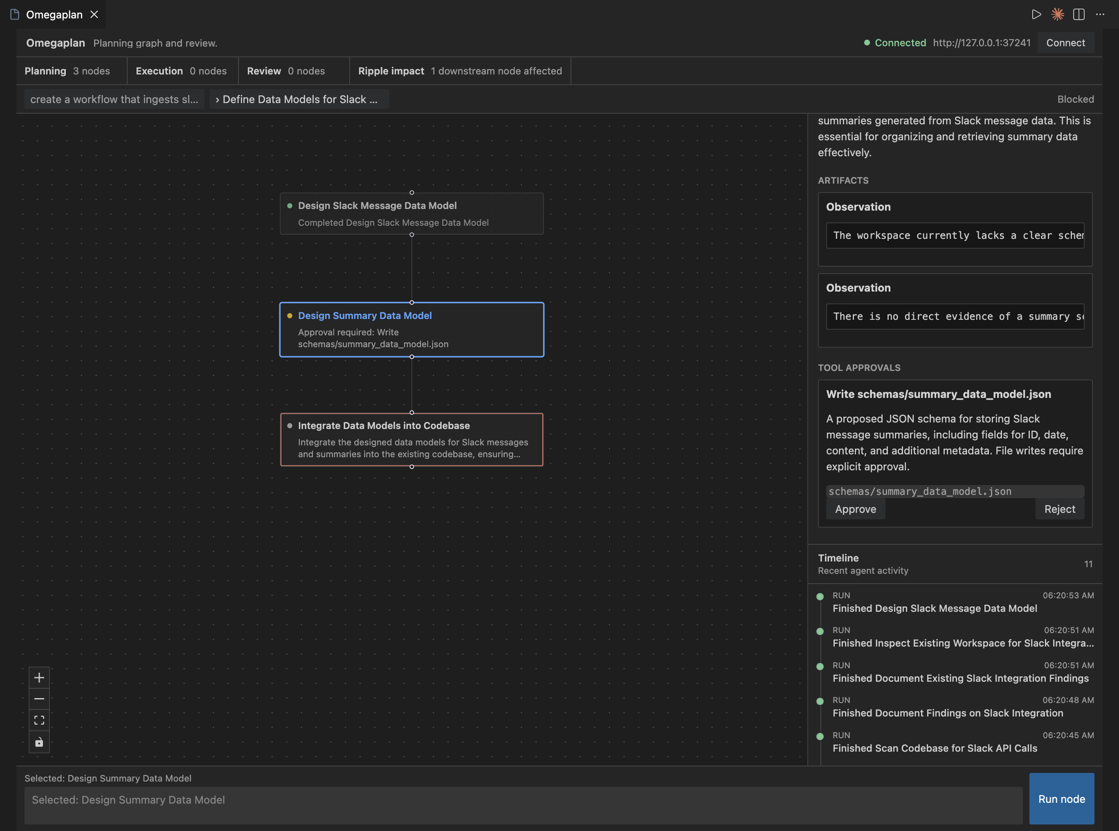
Task: Toggle the split editor layout icon
Action: point(1078,15)
